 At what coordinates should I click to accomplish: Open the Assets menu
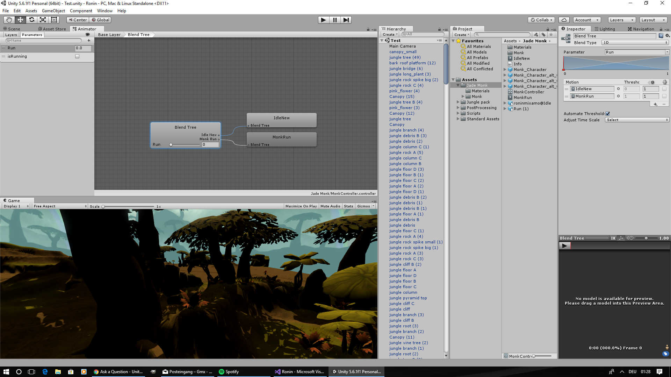pyautogui.click(x=31, y=11)
